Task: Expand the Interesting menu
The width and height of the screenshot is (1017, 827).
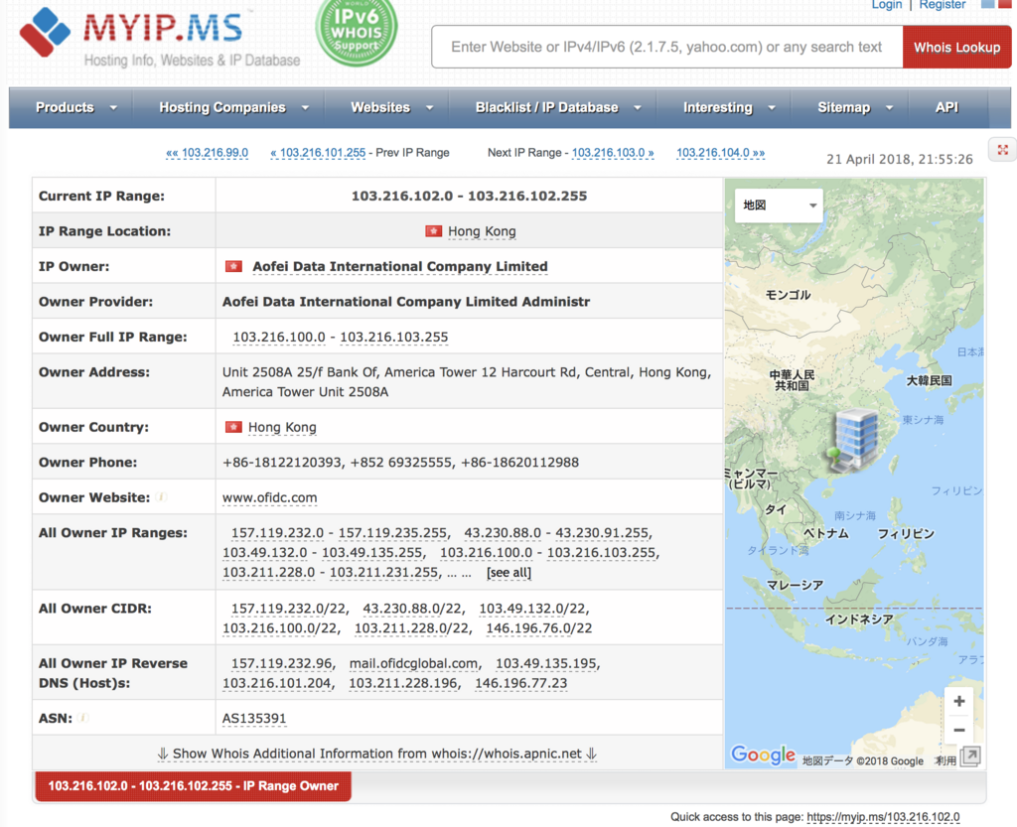Action: [x=728, y=107]
